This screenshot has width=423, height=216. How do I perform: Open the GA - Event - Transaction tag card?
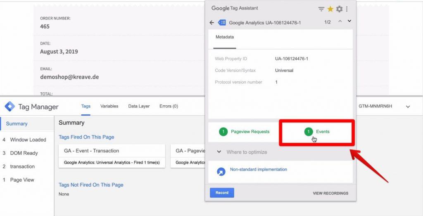click(x=112, y=156)
